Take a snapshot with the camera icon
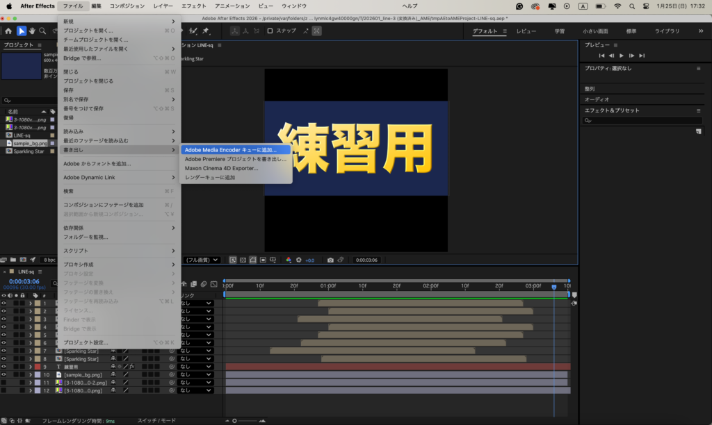712x425 pixels. click(x=330, y=260)
